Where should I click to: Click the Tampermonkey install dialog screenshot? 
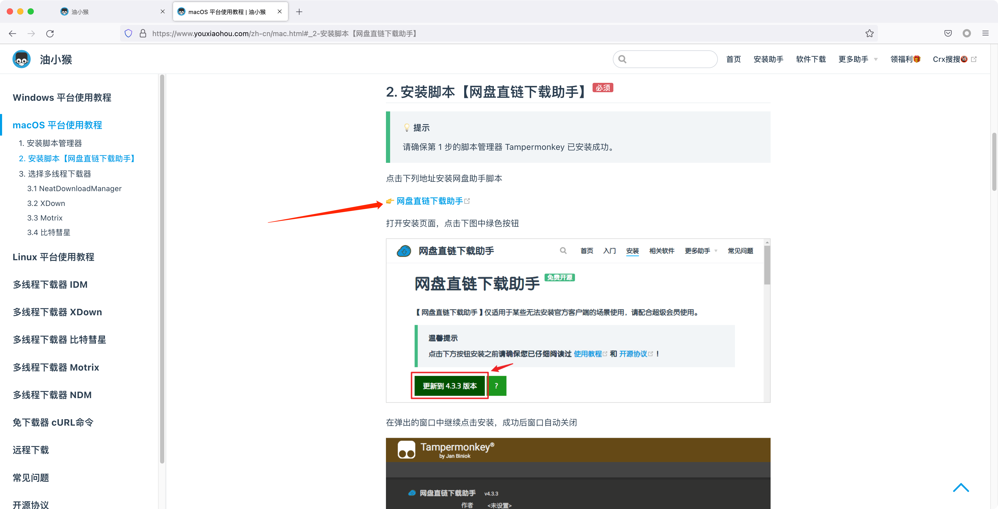578,473
